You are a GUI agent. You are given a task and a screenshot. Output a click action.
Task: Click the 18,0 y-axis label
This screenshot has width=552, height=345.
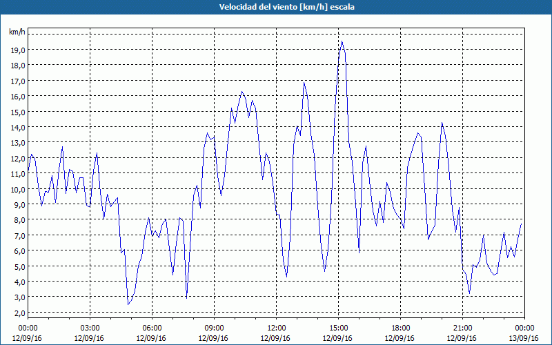tap(18, 66)
